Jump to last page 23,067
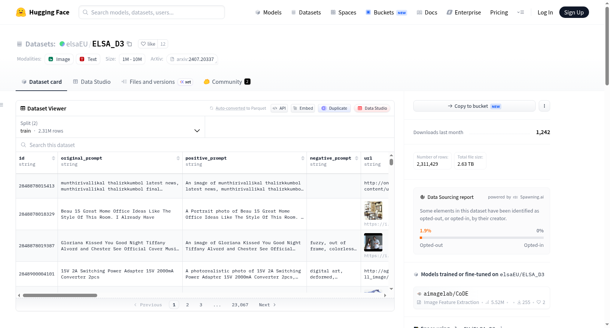Viewport: 610px width, 328px height. coord(240,305)
